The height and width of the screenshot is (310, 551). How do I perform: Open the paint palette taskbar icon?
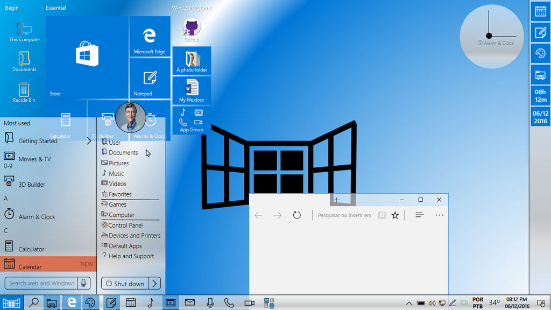tap(90, 302)
